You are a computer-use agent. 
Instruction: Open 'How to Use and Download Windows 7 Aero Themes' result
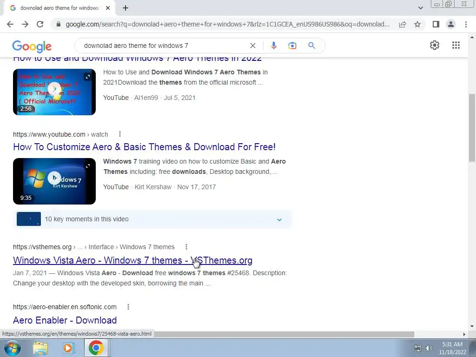[x=137, y=59]
